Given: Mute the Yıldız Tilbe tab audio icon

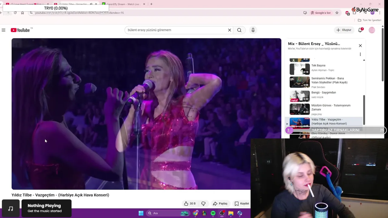Looking at the screenshot, I should (91, 4).
